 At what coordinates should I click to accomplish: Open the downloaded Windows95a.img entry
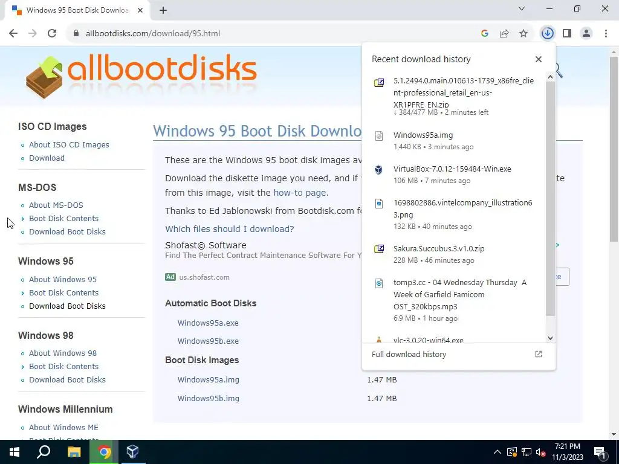[x=453, y=140]
